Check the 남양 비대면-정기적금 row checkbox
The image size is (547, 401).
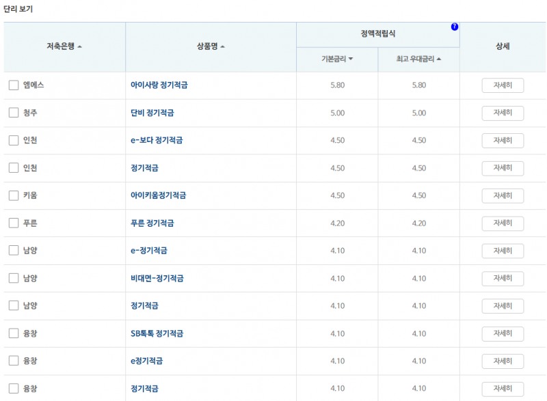pyautogui.click(x=14, y=278)
